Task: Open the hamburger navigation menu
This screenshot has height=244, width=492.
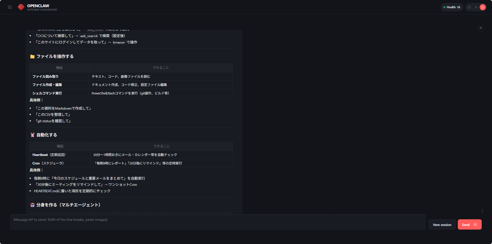Action: click(10, 7)
